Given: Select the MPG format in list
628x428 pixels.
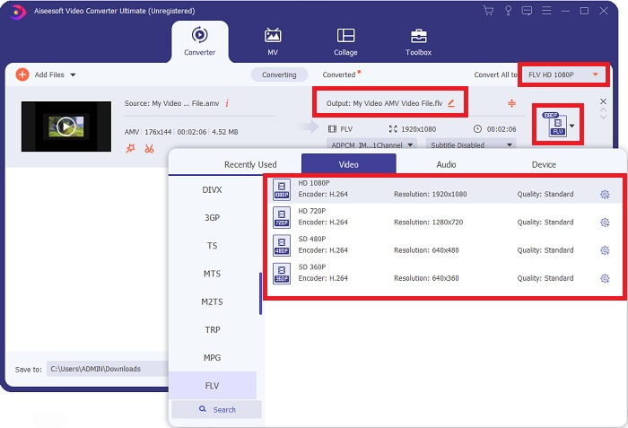Looking at the screenshot, I should click(x=212, y=357).
